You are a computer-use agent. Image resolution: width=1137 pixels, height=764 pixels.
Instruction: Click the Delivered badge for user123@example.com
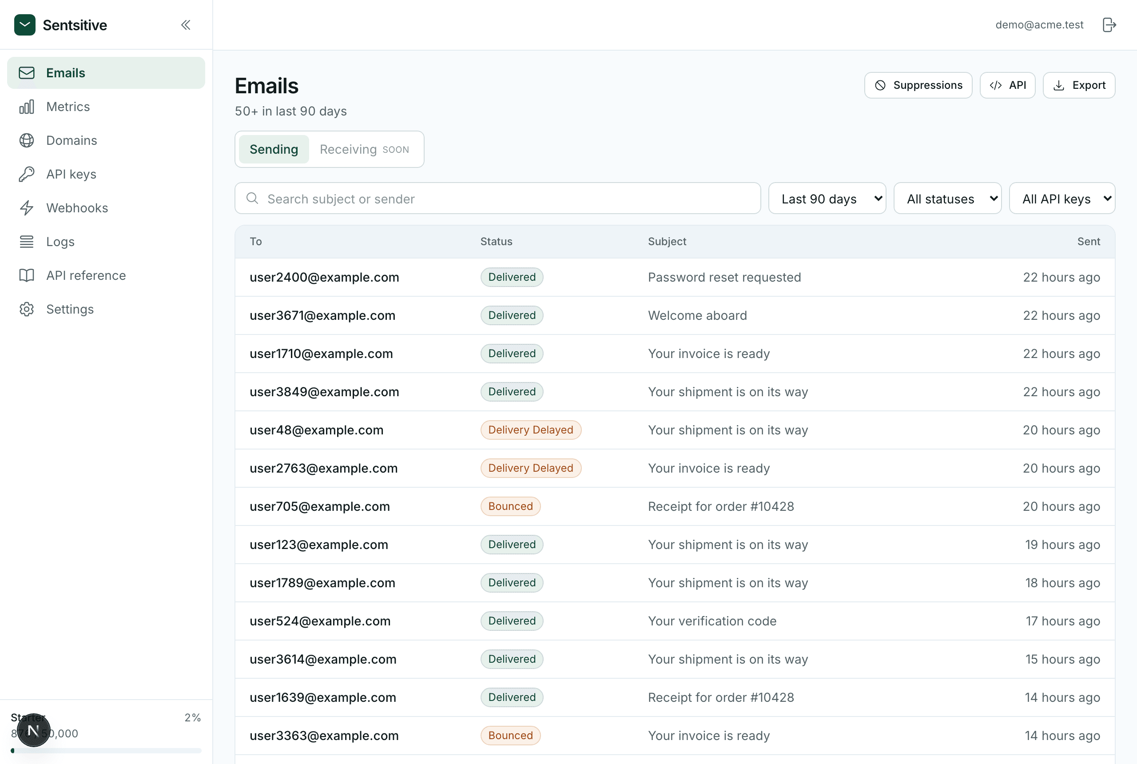point(512,544)
